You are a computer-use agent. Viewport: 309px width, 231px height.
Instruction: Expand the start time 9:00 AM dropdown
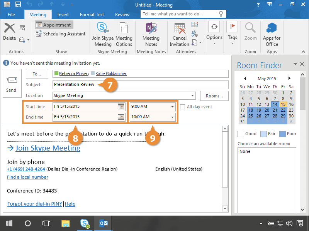pyautogui.click(x=172, y=107)
